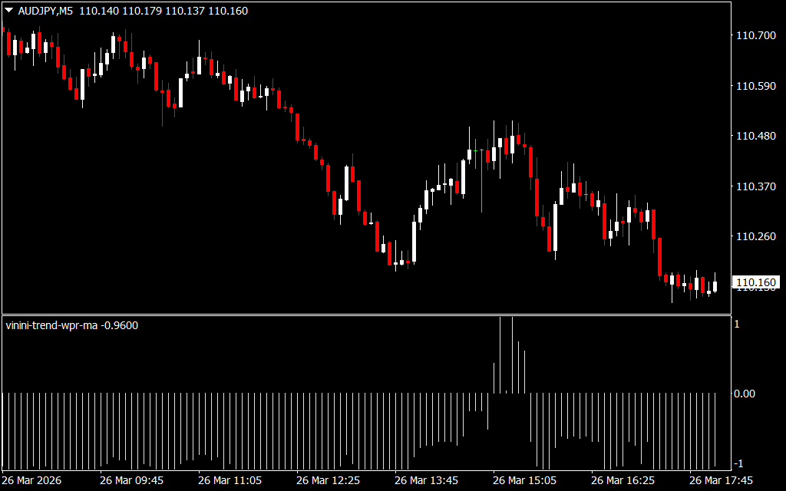Click the 26 Mar 16:25 time label
This screenshot has height=491, width=786.
[x=623, y=480]
